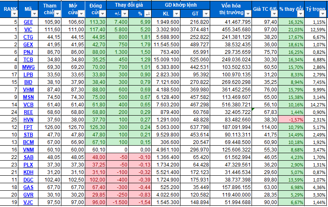Open the Vốn hóa thị trường filter dropdown

pos(248,14)
